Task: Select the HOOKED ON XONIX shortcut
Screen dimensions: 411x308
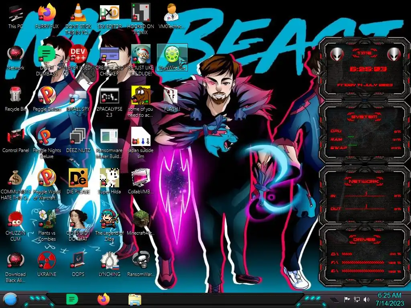Action: pos(140,19)
